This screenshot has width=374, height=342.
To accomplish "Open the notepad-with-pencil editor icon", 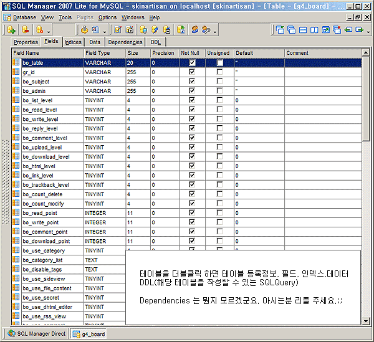I will pos(118,30).
